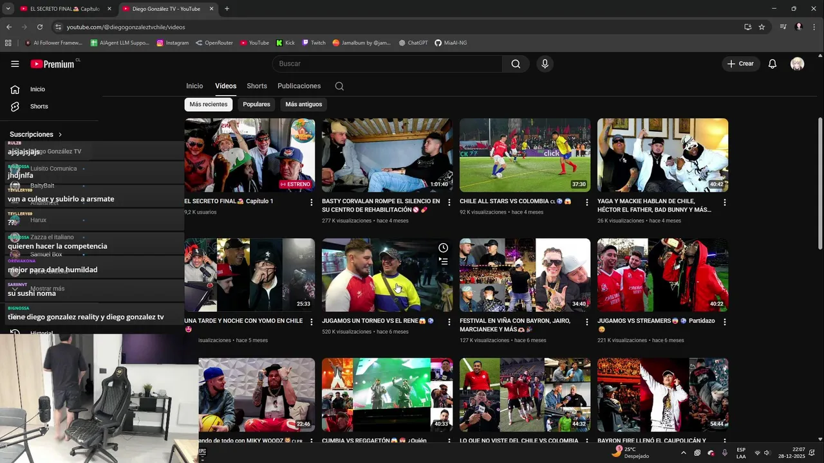The width and height of the screenshot is (824, 463).
Task: Open options for CHILE ALL STARS VS COLOMBIA
Action: click(586, 202)
